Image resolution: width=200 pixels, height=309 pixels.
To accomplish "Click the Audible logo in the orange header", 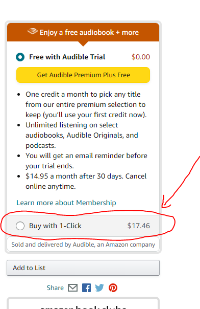I will point(33,32).
